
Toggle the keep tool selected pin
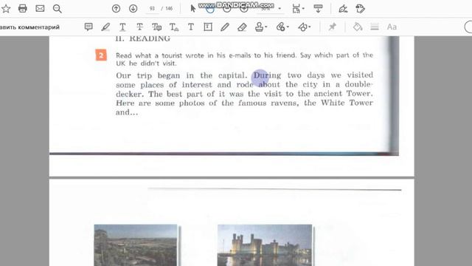tap(332, 27)
